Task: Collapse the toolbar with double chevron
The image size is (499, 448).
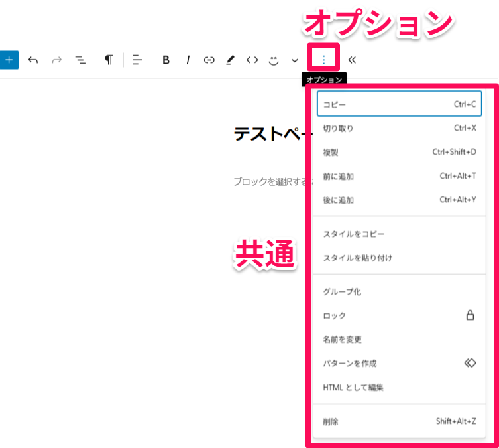Action: (352, 60)
